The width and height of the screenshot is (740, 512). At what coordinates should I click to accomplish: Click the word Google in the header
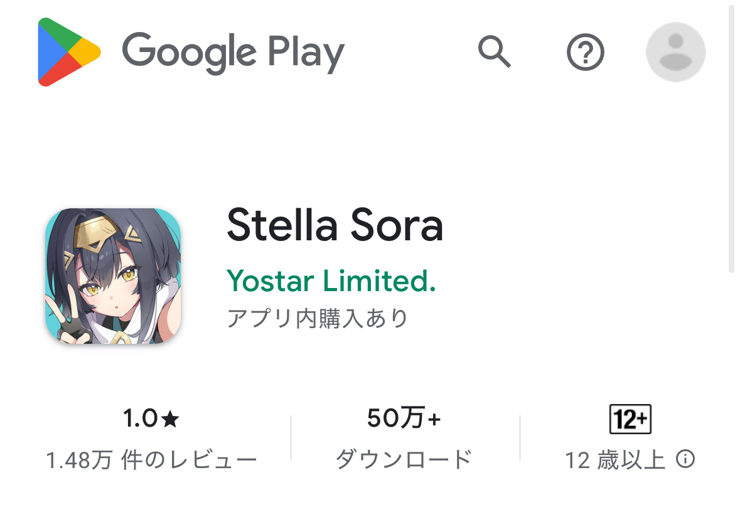tap(189, 51)
